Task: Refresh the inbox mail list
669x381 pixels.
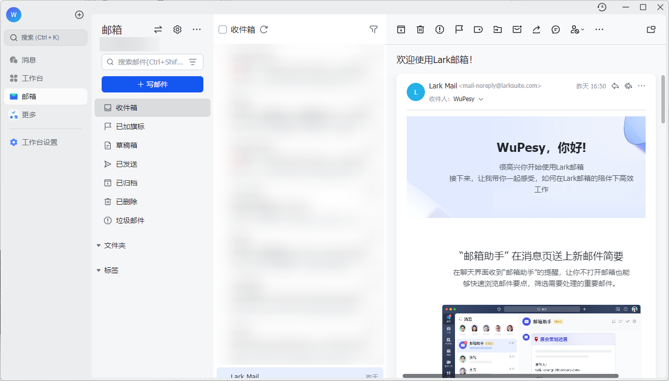Action: point(264,29)
